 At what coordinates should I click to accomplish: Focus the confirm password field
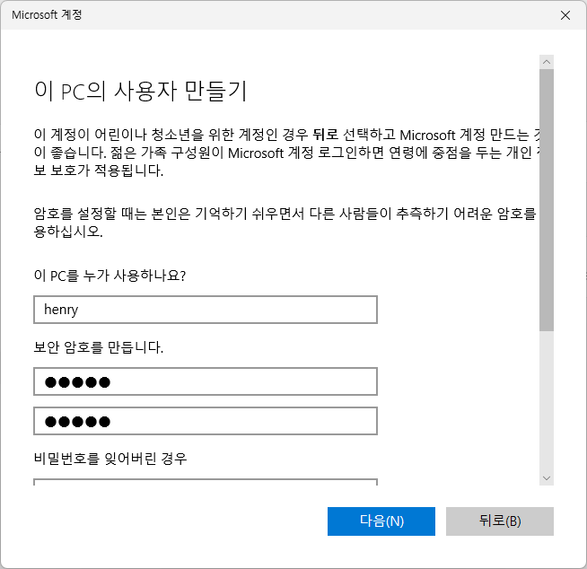point(206,421)
